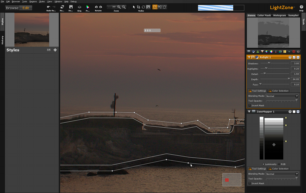The image size is (306, 193).
Task: Select the Crop mode tool
Action: click(138, 7)
